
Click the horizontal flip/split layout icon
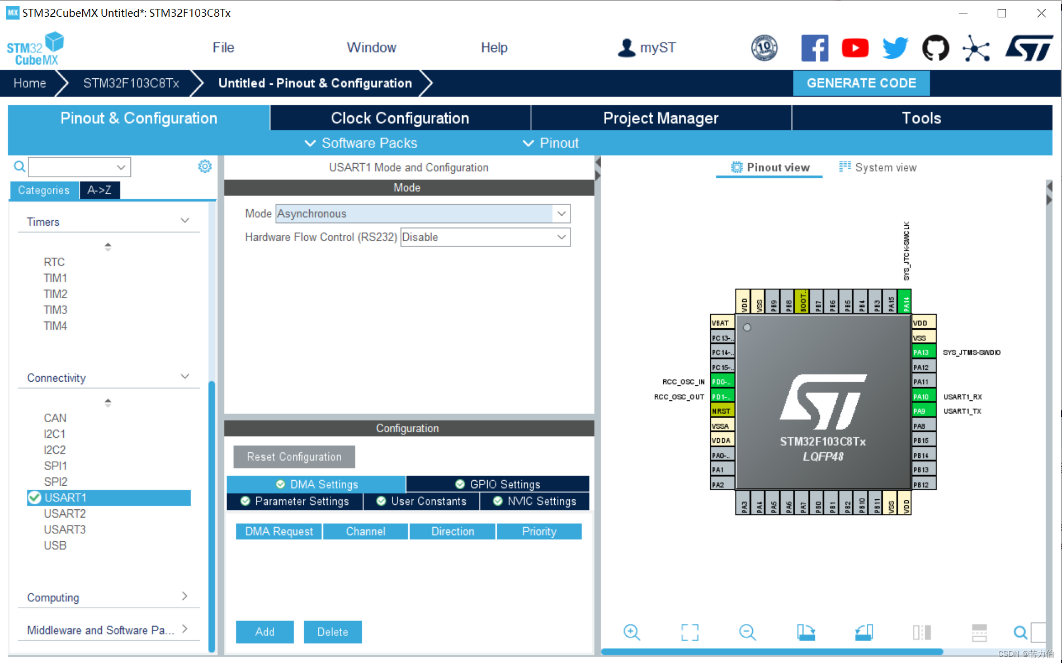point(979,632)
